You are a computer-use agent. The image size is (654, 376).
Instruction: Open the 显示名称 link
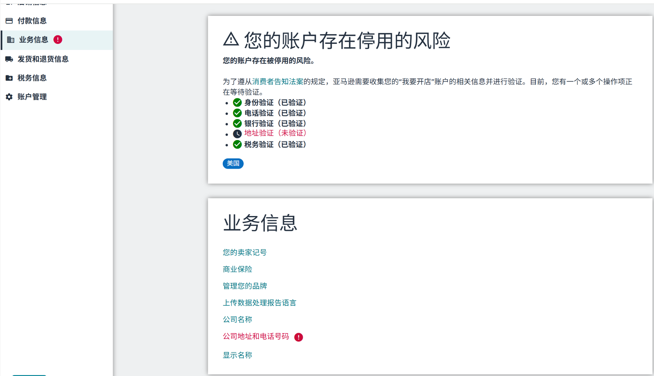coord(237,355)
